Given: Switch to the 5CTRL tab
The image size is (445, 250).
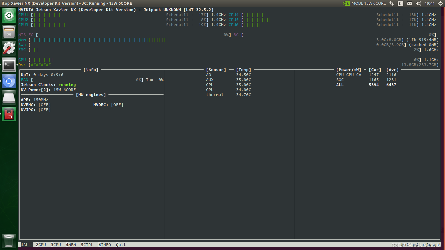Looking at the screenshot, I should (x=87, y=245).
